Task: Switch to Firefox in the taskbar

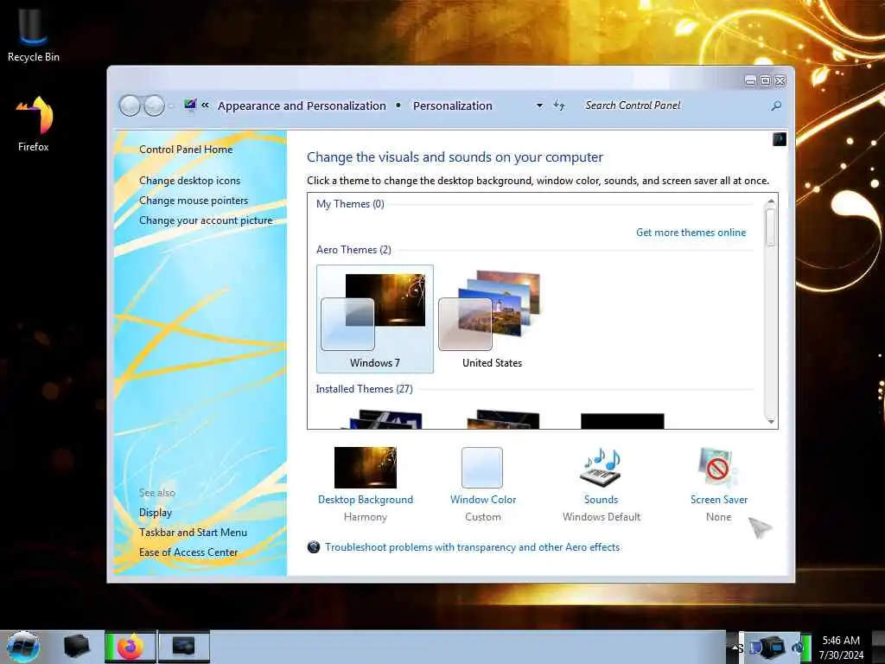Action: (130, 647)
